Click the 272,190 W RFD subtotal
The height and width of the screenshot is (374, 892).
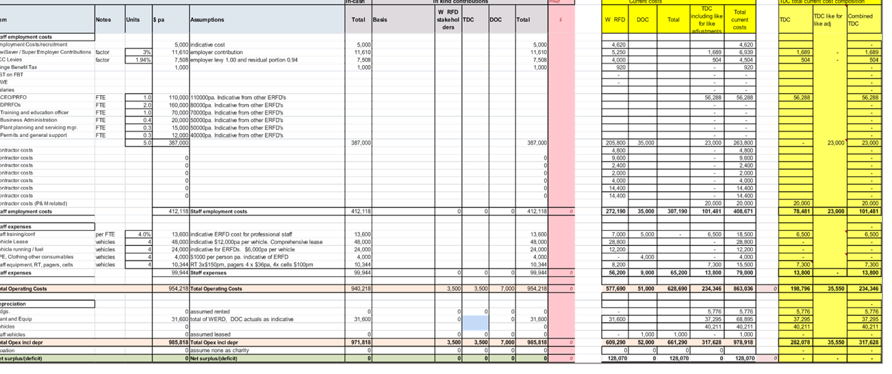click(614, 212)
